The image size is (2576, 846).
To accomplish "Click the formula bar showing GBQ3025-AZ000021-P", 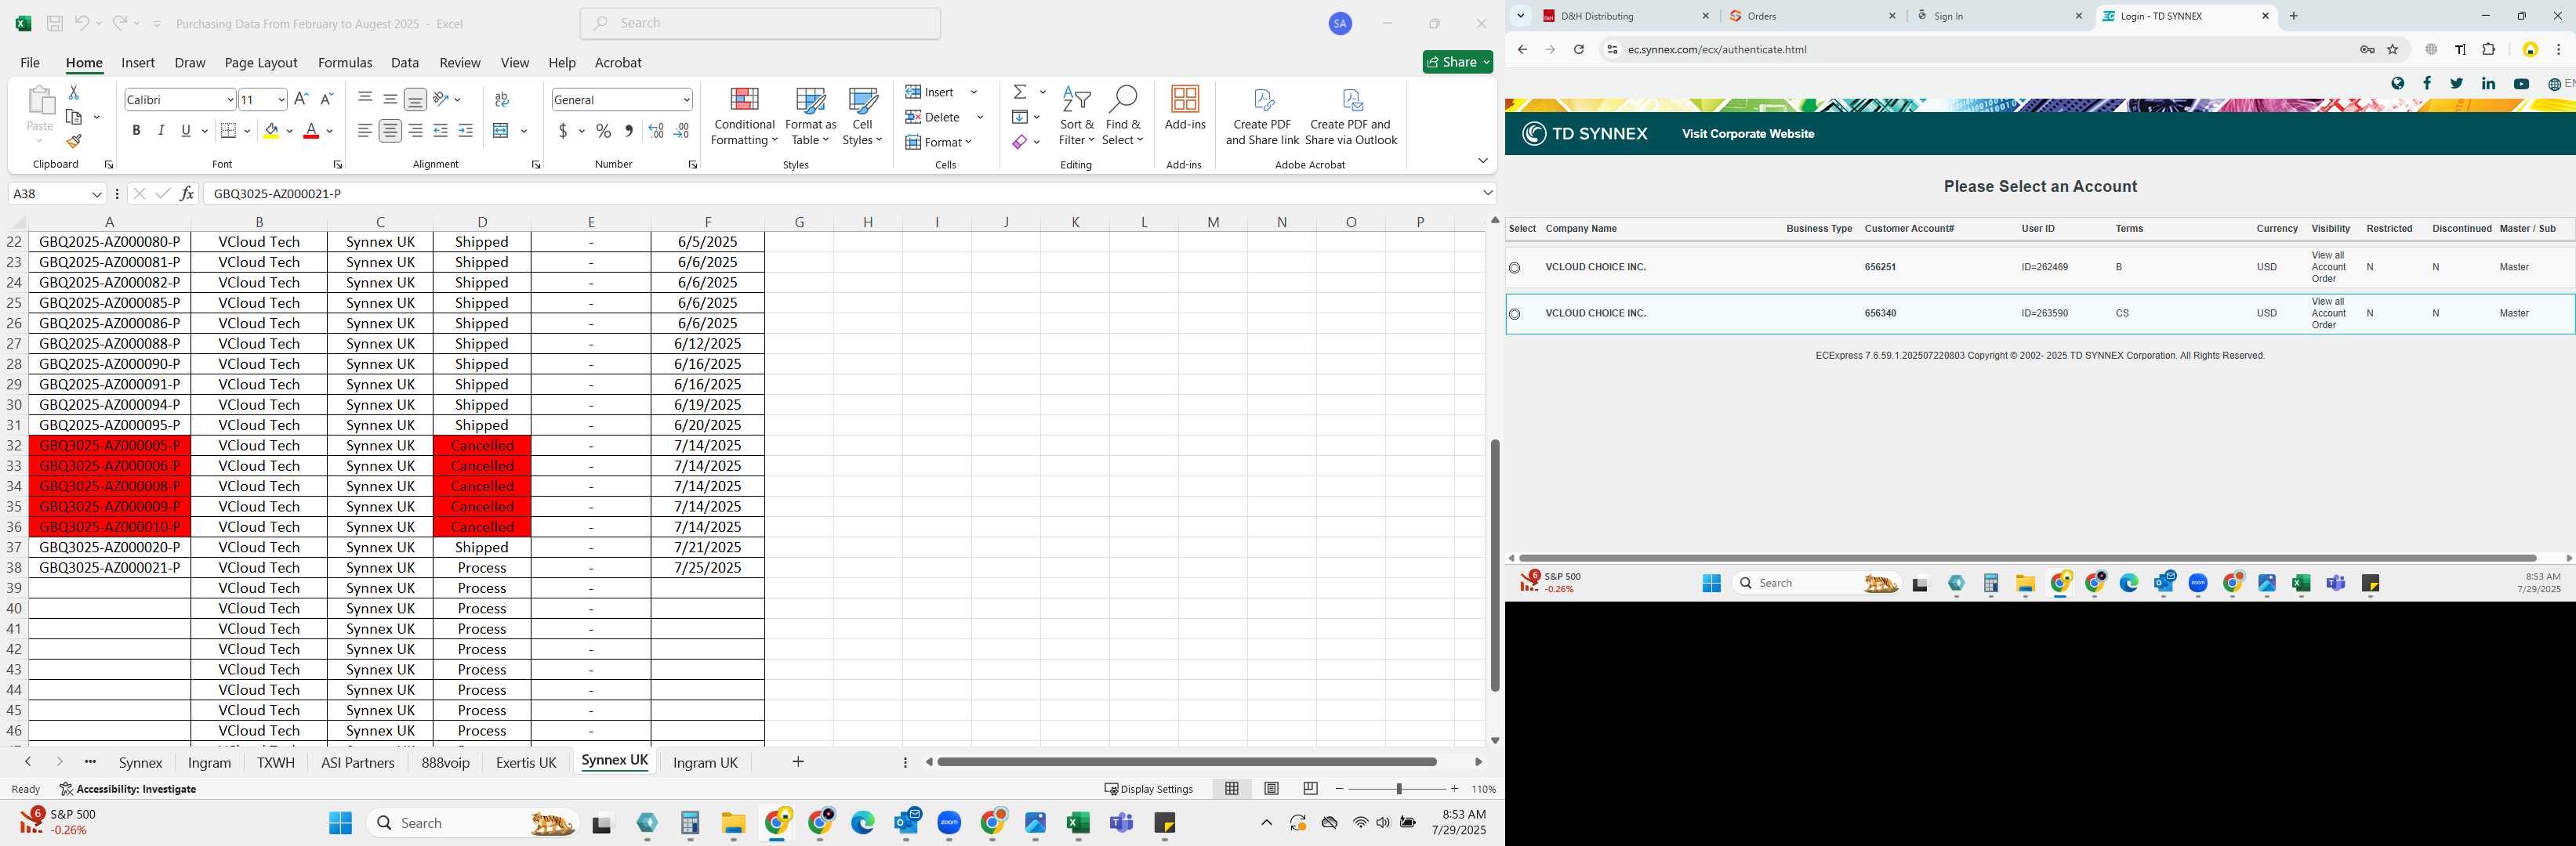I will [840, 193].
